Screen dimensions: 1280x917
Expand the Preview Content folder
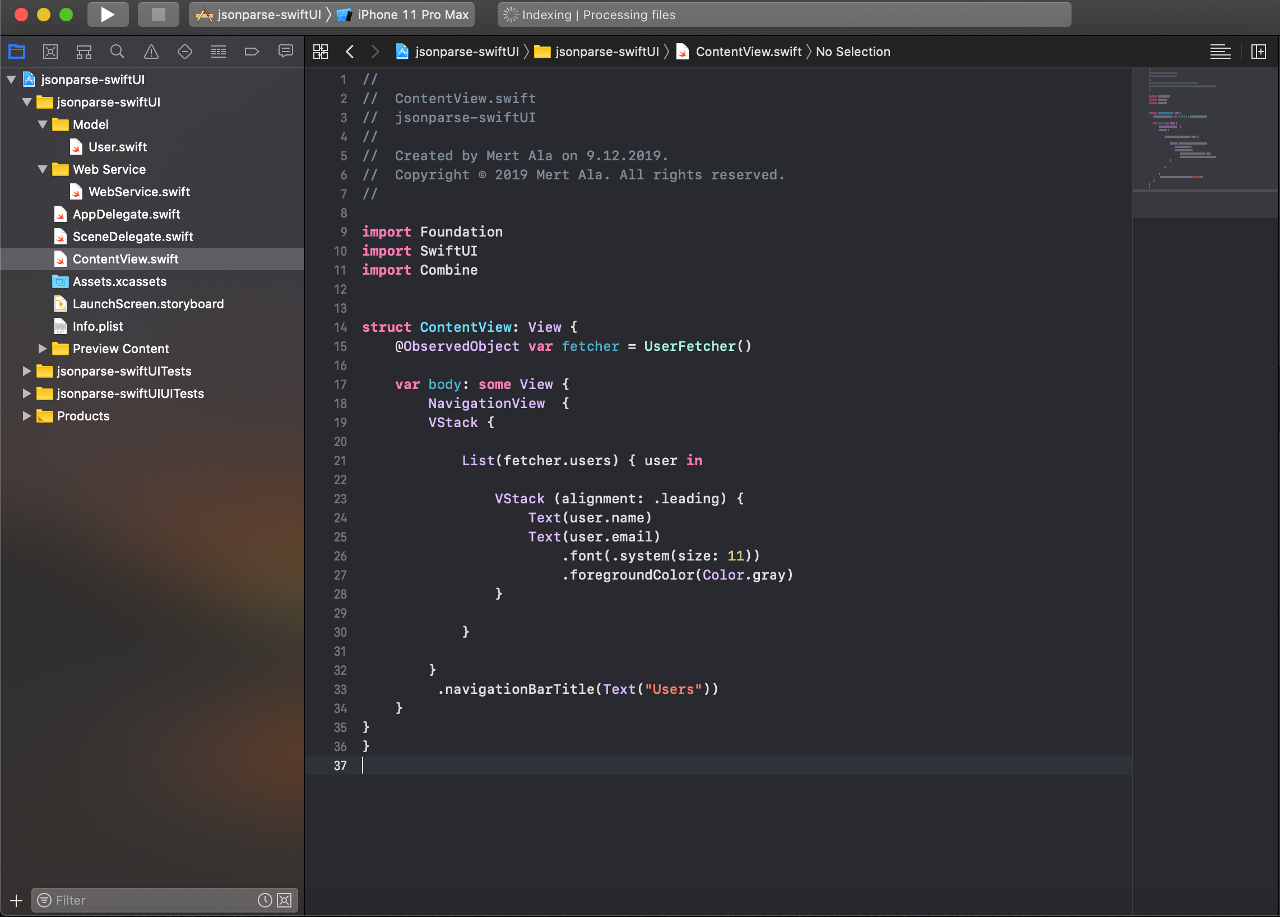(43, 349)
